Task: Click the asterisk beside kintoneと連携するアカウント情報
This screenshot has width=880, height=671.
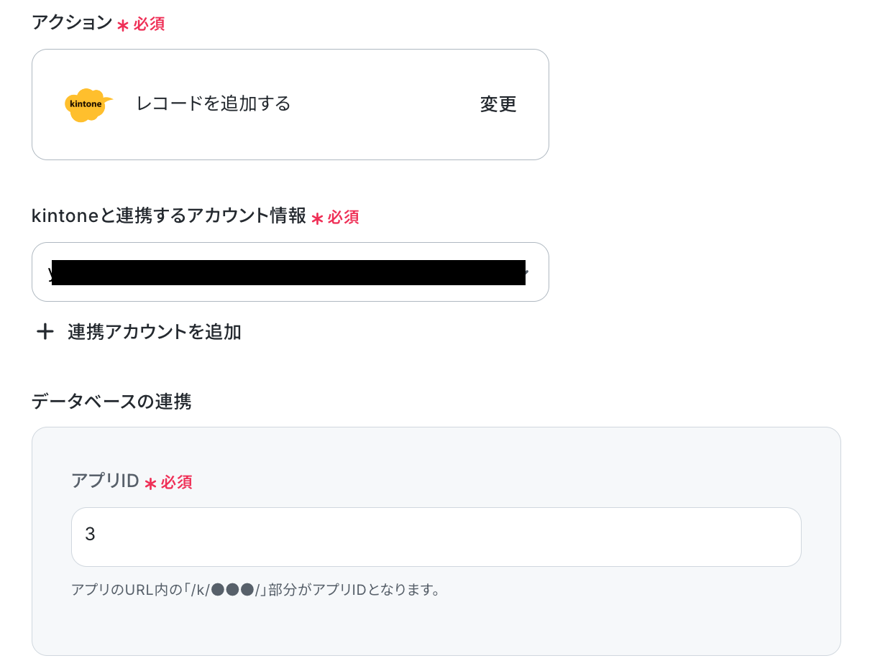Action: click(x=317, y=218)
